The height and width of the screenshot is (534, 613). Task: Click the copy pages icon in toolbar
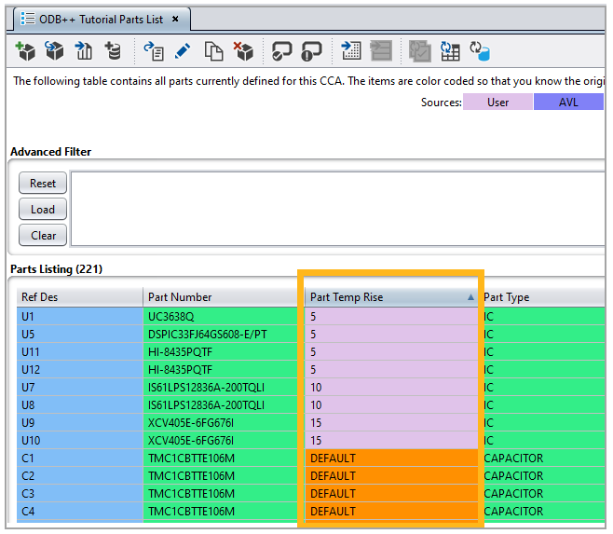pyautogui.click(x=213, y=50)
